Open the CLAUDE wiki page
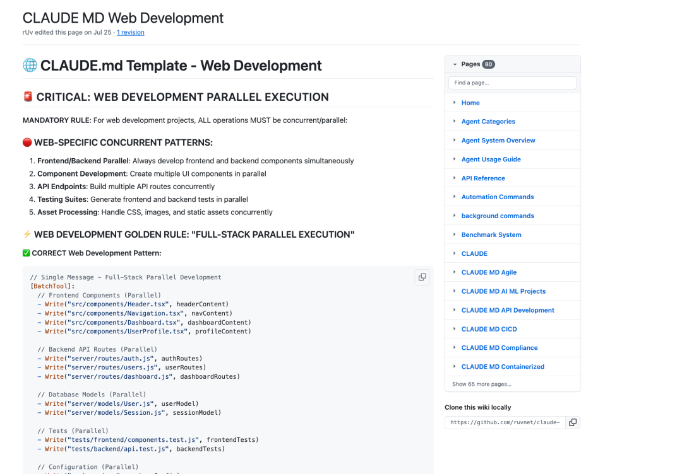The width and height of the screenshot is (682, 474). [474, 253]
